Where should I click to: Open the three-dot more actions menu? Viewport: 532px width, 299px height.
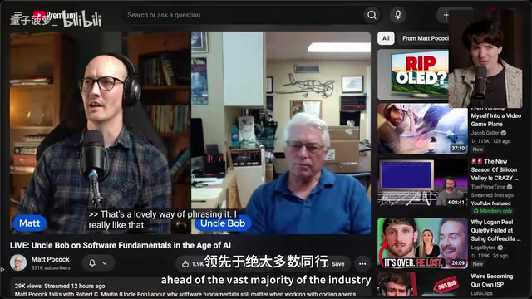362,264
